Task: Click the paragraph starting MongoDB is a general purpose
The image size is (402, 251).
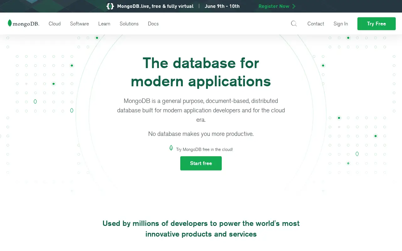Action: click(201, 110)
